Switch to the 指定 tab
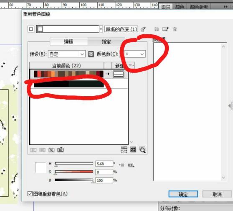Screen dimensions: 233x211 point(106,41)
